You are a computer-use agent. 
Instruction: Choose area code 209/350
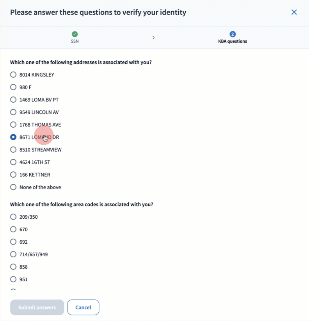click(x=13, y=217)
